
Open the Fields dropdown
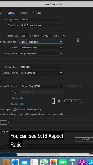(x=41, y=48)
